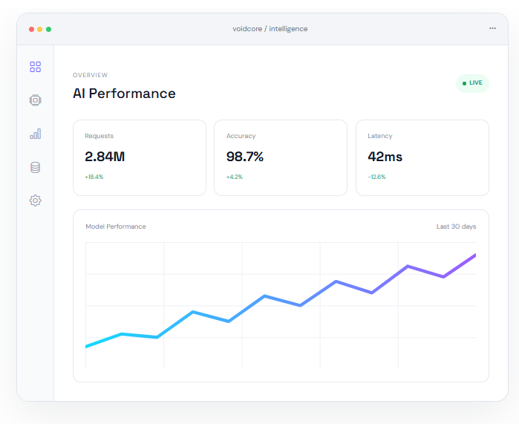This screenshot has height=424, width=519.
Task: Open the bar chart analytics sidebar icon
Action: pos(36,134)
